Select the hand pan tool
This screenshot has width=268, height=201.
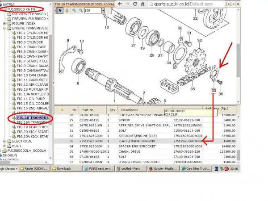point(67,11)
